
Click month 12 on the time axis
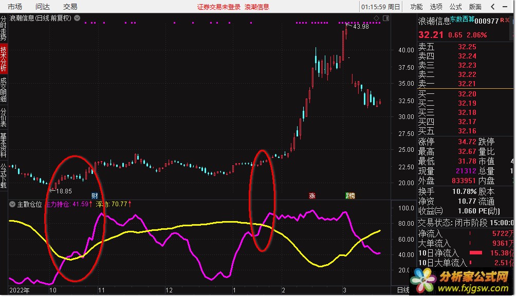click(x=169, y=290)
